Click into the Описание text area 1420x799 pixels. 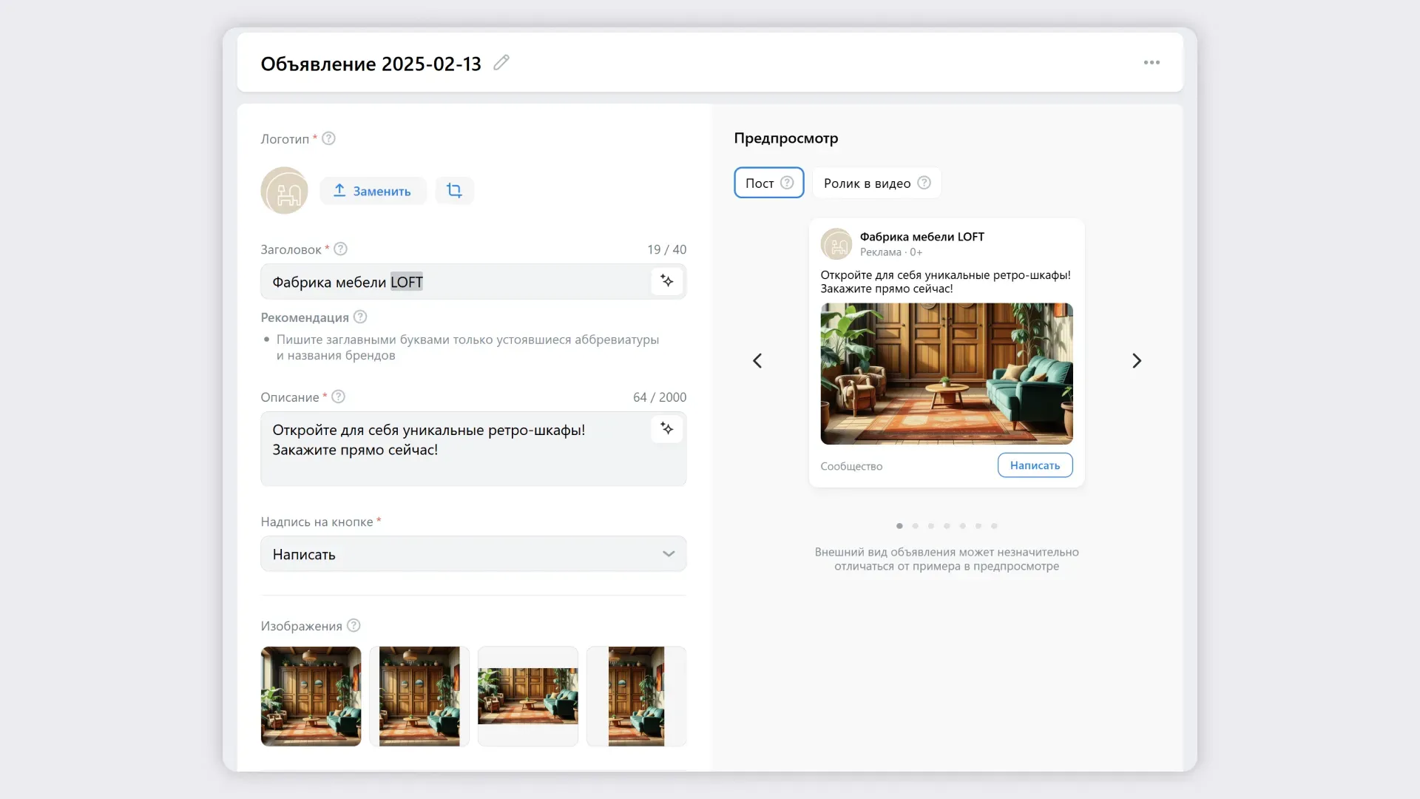tap(459, 459)
